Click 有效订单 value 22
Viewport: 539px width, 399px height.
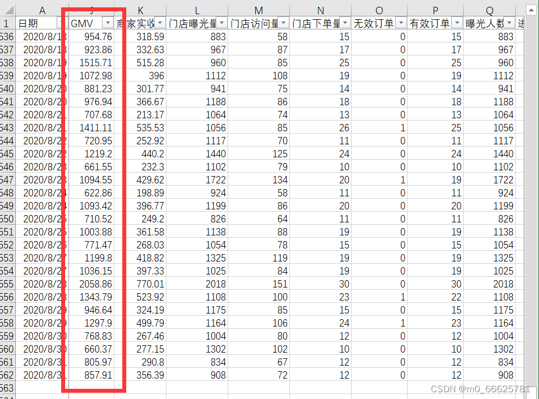456,297
